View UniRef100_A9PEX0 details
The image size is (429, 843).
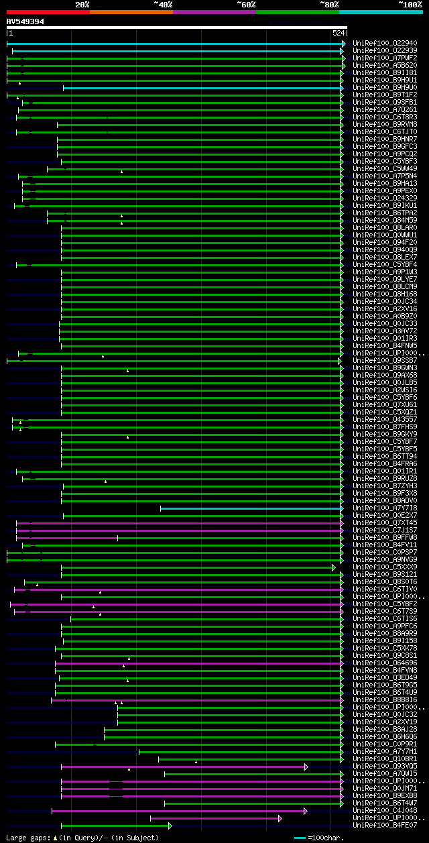pyautogui.click(x=385, y=191)
